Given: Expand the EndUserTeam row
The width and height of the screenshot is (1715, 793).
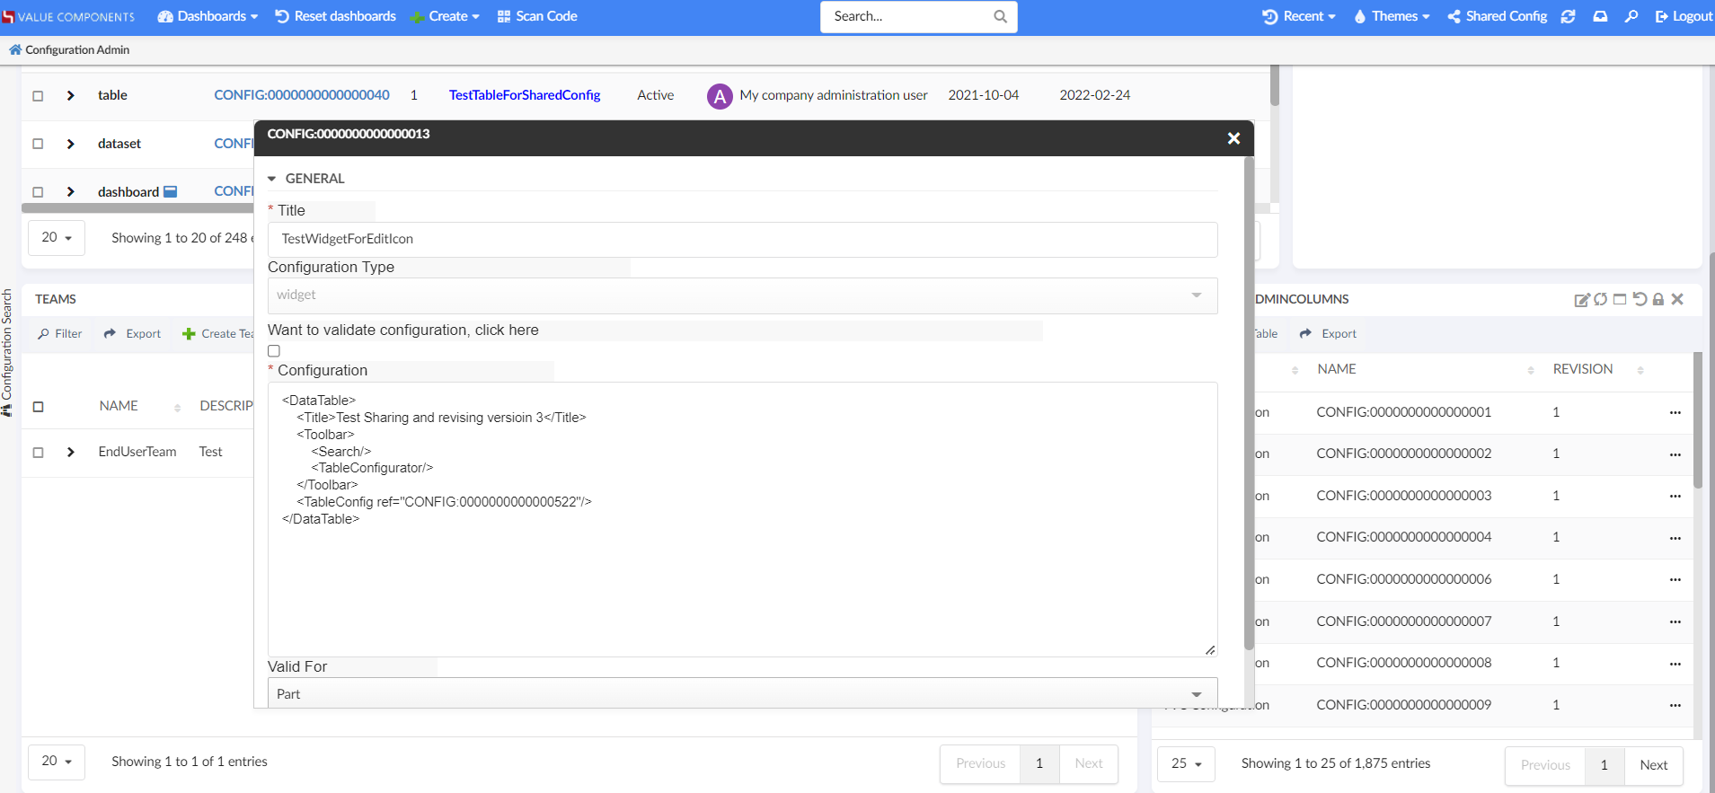Looking at the screenshot, I should [70, 453].
